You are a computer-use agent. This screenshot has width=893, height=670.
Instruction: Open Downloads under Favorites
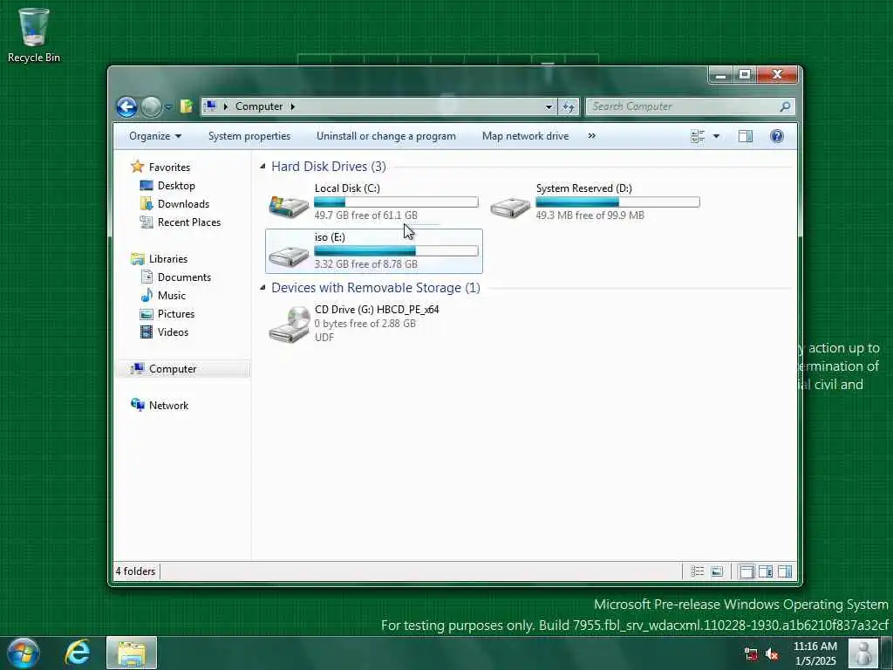coord(183,204)
